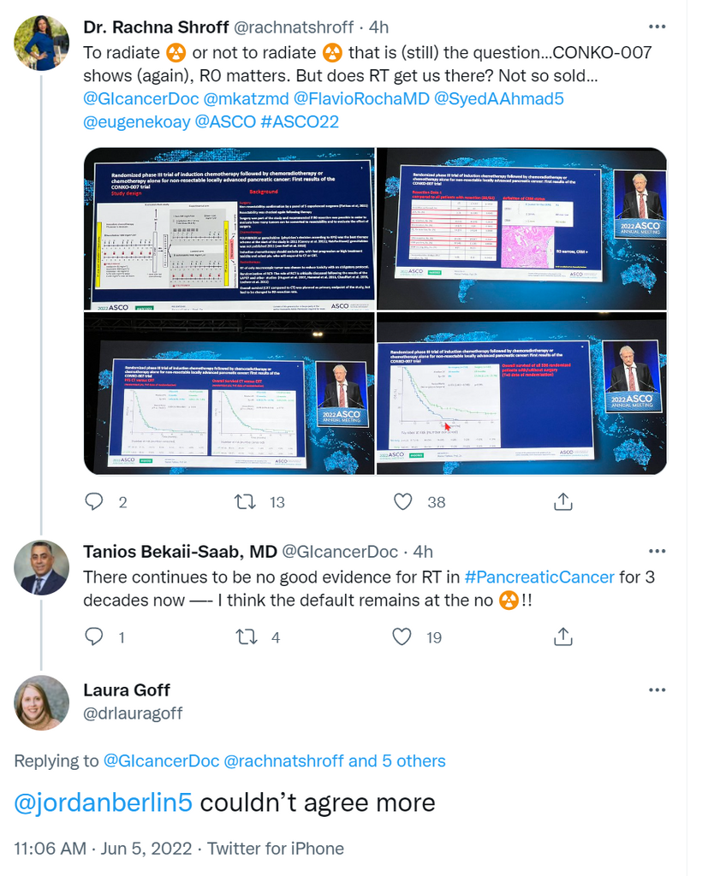
Task: Open the #ASCO22 hashtag link
Action: pos(300,121)
